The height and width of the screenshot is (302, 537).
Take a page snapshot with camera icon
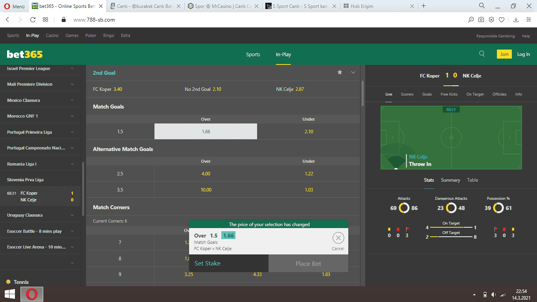tap(481, 20)
